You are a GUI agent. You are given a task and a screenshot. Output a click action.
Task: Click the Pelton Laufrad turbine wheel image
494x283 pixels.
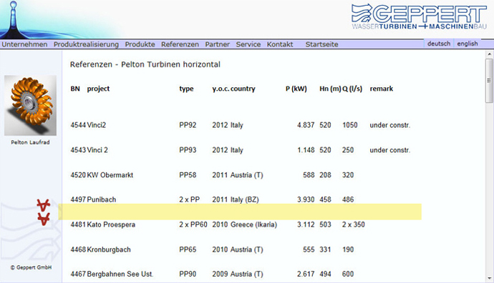pyautogui.click(x=30, y=105)
